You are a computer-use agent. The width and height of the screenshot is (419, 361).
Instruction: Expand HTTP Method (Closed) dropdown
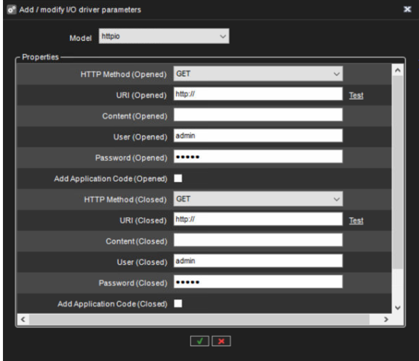click(x=258, y=199)
